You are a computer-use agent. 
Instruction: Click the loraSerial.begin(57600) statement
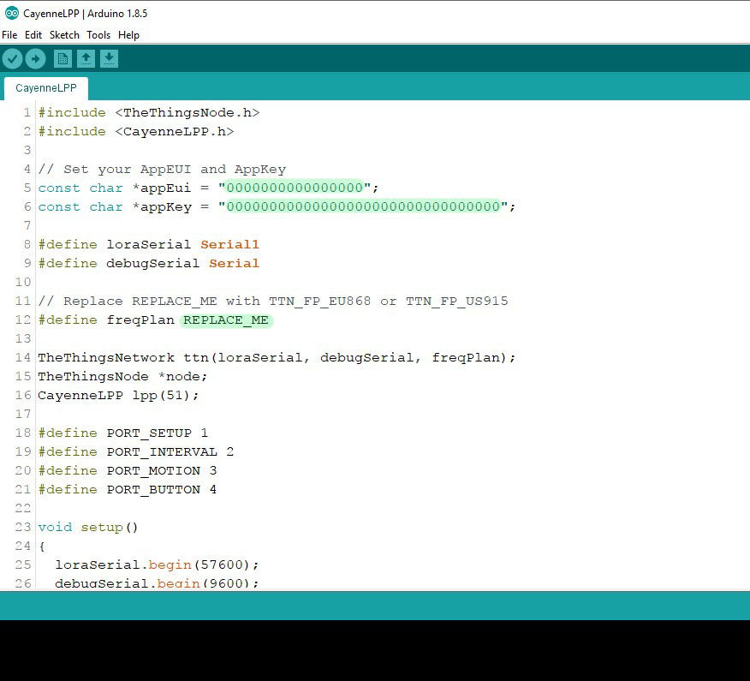(x=157, y=565)
